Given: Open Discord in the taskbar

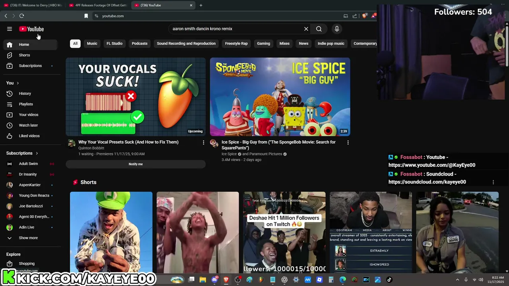Looking at the screenshot, I should pos(215,280).
